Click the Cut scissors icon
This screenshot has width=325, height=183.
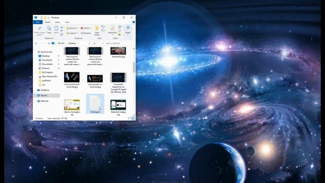(x=61, y=27)
